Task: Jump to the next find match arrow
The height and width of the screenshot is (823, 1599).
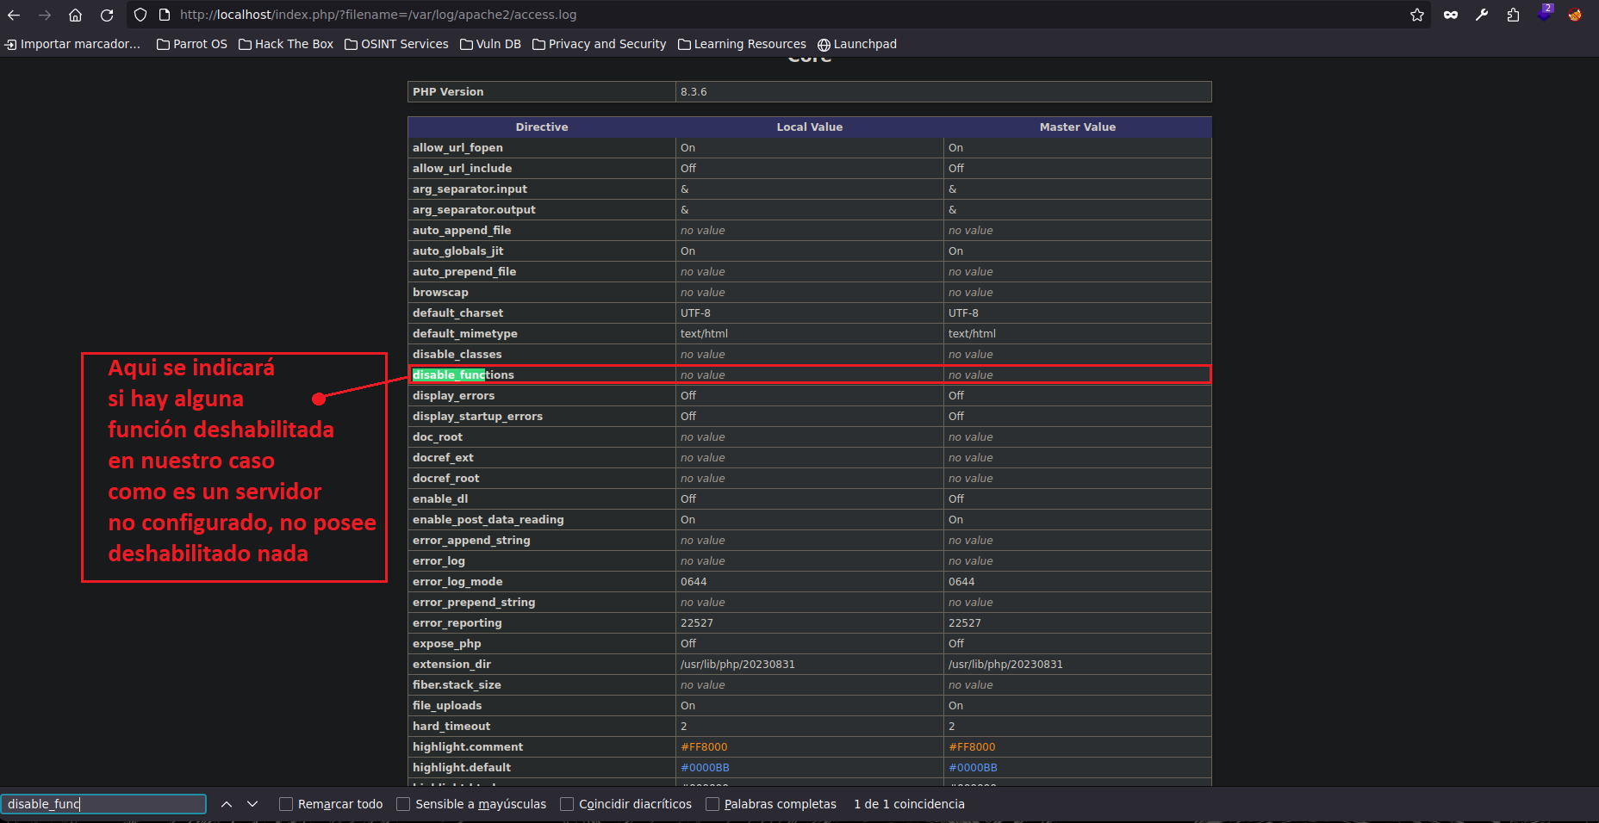Action: 252,804
